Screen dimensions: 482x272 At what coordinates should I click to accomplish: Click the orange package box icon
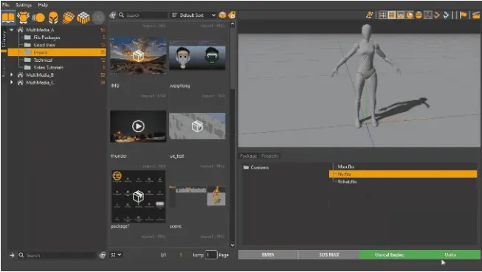pos(223,15)
